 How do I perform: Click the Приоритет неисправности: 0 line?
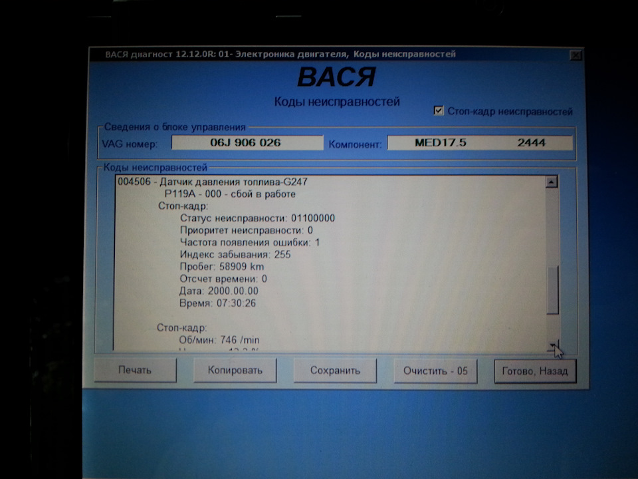click(x=246, y=230)
